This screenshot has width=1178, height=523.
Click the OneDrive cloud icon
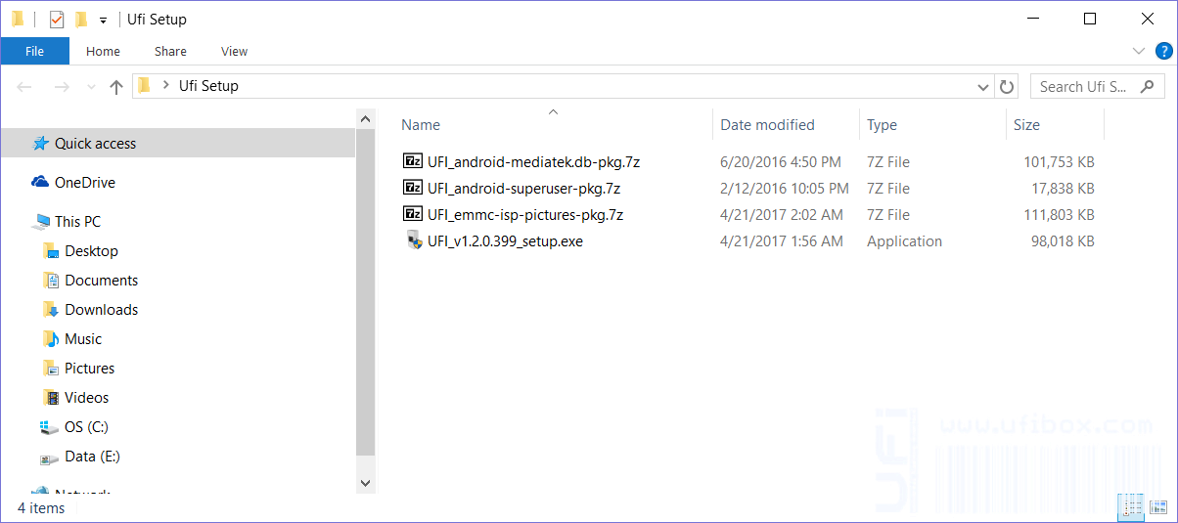(40, 183)
